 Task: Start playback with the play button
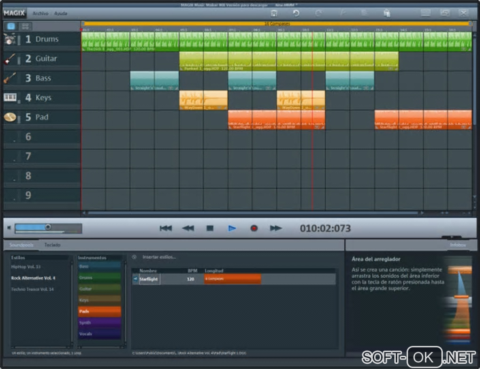point(232,228)
